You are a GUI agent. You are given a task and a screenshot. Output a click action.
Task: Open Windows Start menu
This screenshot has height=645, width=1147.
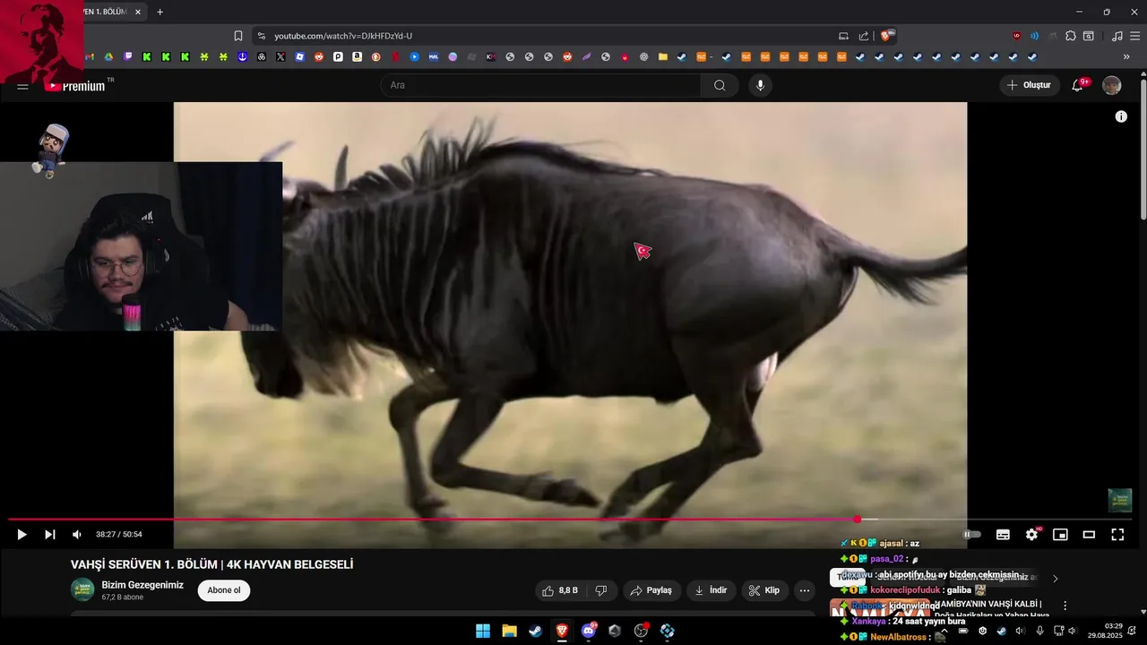click(x=482, y=631)
